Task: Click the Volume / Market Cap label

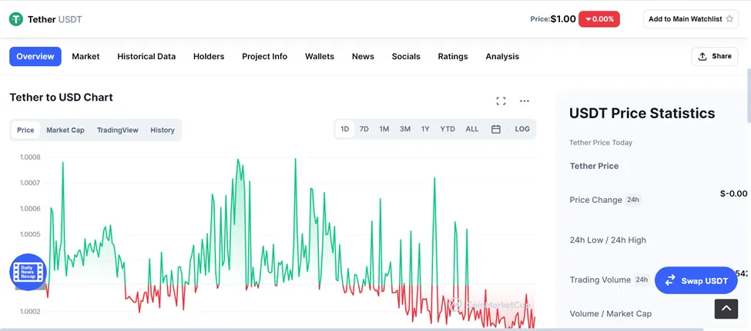Action: click(611, 314)
